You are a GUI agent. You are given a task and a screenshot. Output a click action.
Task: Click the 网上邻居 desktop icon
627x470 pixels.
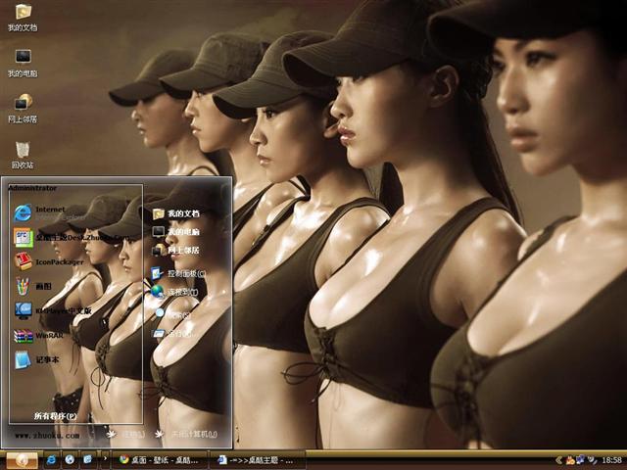[x=23, y=104]
